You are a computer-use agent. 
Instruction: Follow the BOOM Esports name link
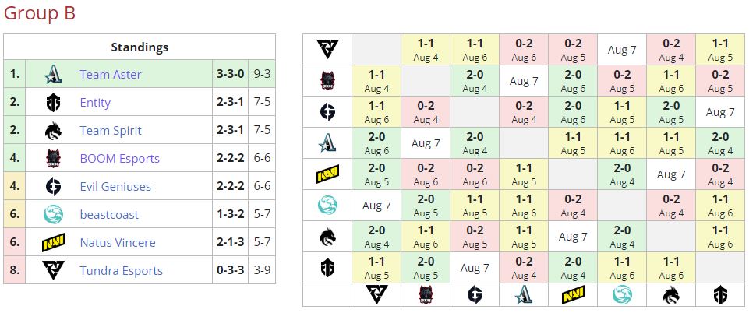pos(119,159)
